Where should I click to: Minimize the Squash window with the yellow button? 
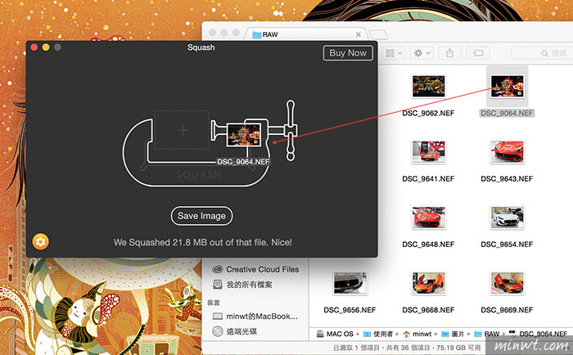(46, 47)
